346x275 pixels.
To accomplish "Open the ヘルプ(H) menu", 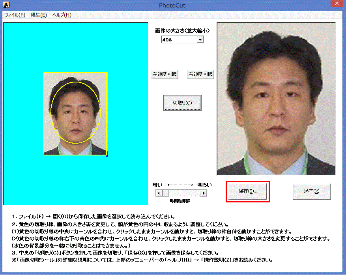I will coord(62,15).
